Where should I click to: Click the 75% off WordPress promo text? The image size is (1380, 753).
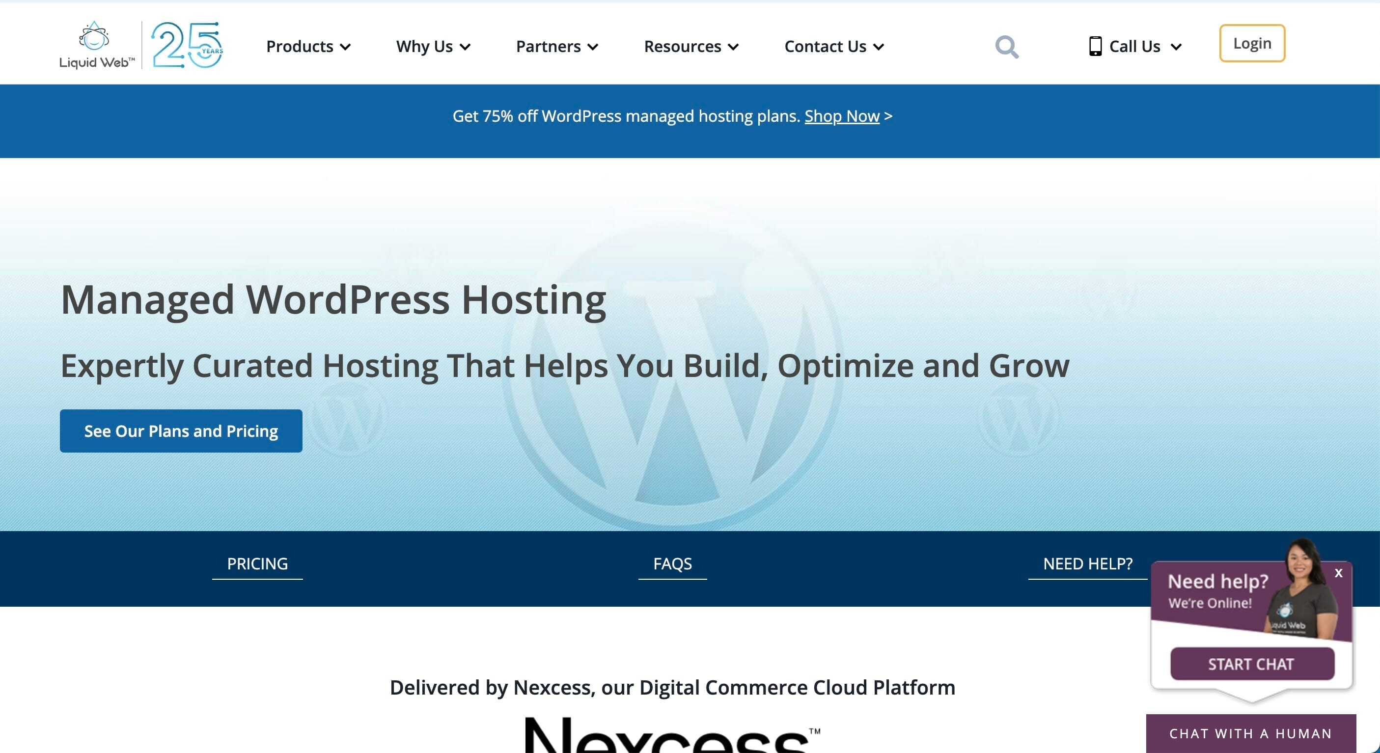pos(626,116)
